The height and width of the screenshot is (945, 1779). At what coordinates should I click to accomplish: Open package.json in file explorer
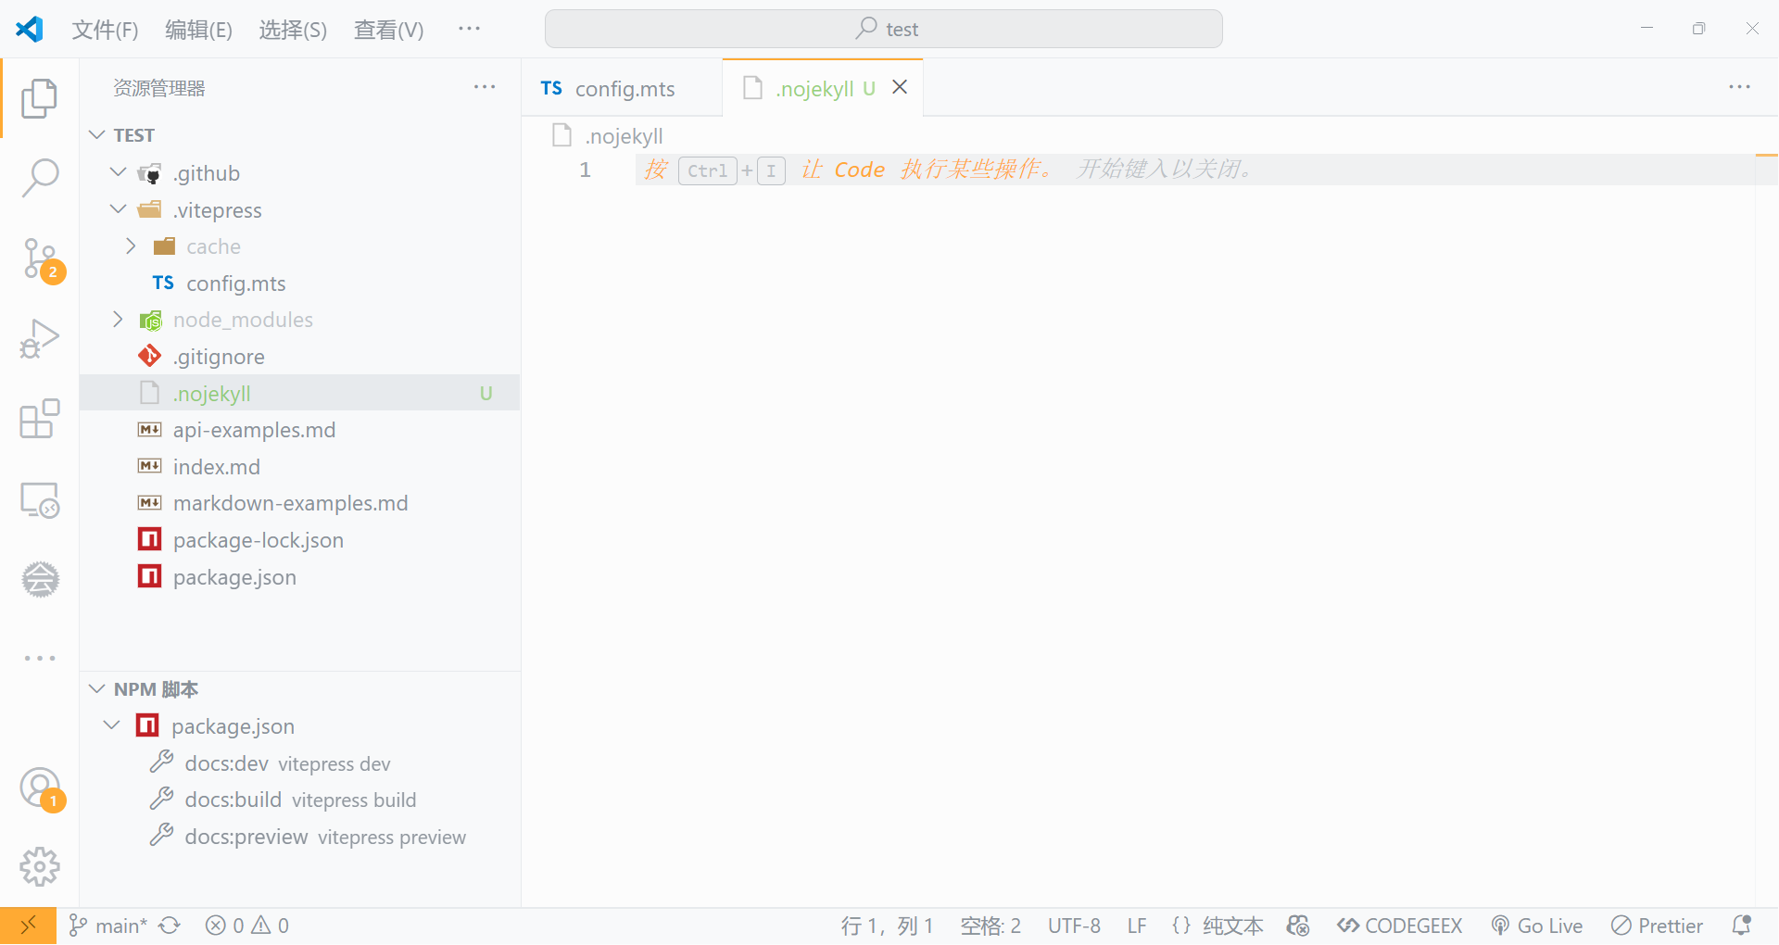(300, 577)
